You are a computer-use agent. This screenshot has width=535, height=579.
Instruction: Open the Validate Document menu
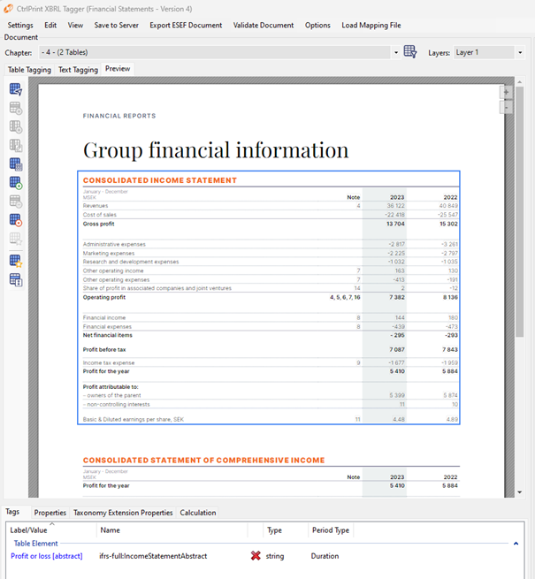pos(264,25)
